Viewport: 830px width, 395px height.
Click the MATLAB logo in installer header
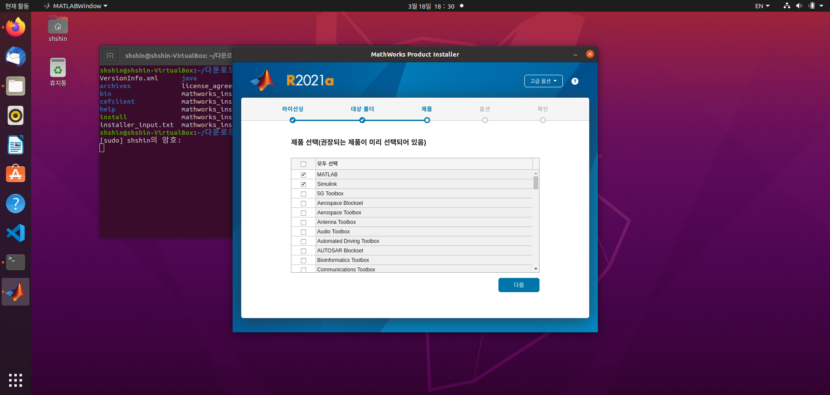(262, 80)
